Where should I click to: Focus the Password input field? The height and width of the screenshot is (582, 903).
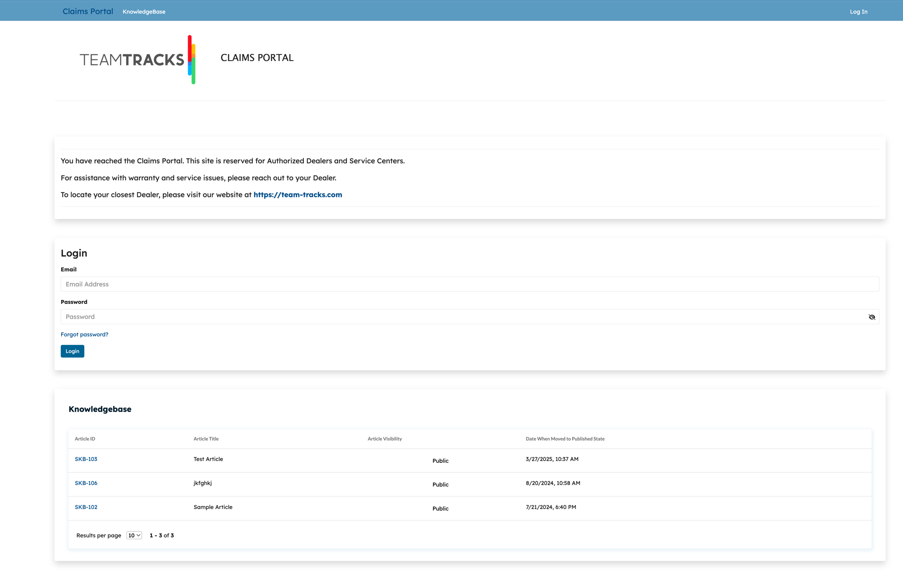pos(470,317)
